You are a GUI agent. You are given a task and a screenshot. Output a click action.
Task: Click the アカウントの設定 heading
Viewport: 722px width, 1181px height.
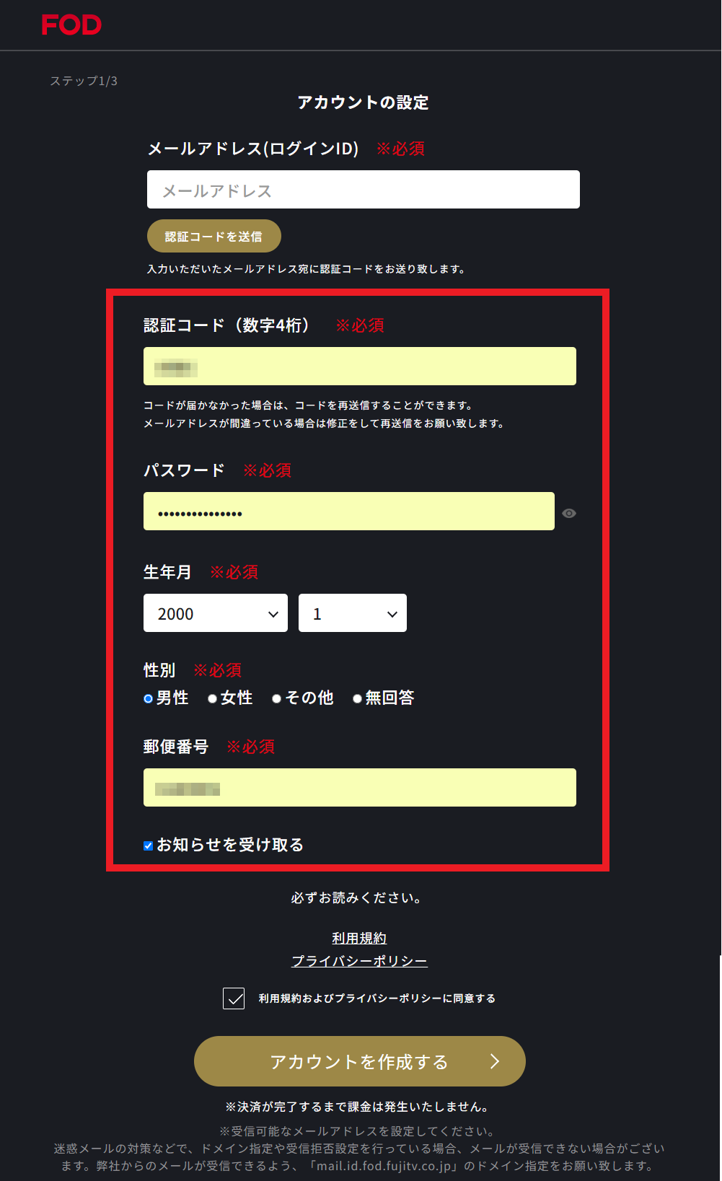[364, 102]
